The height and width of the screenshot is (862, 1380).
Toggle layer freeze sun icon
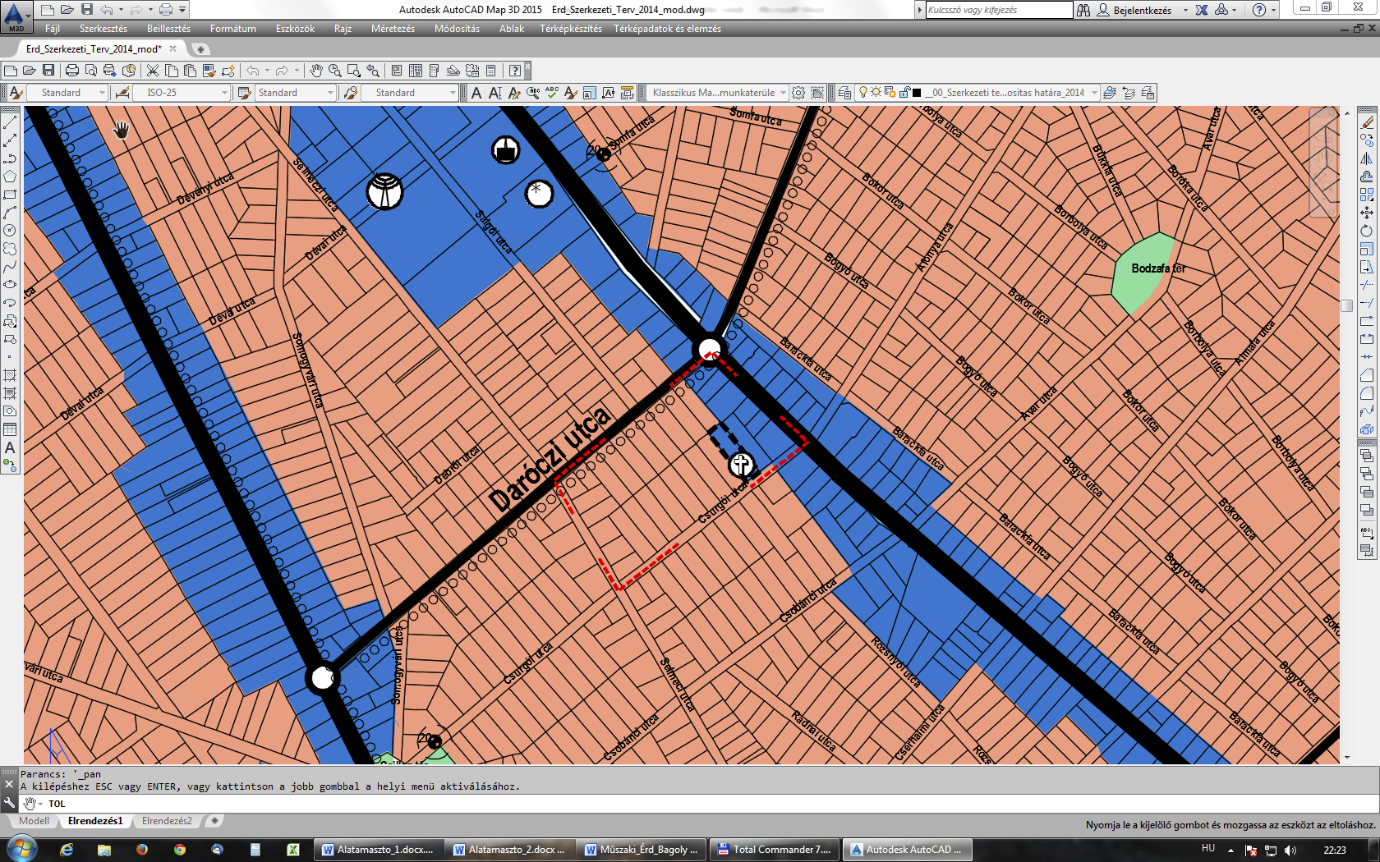click(x=876, y=93)
